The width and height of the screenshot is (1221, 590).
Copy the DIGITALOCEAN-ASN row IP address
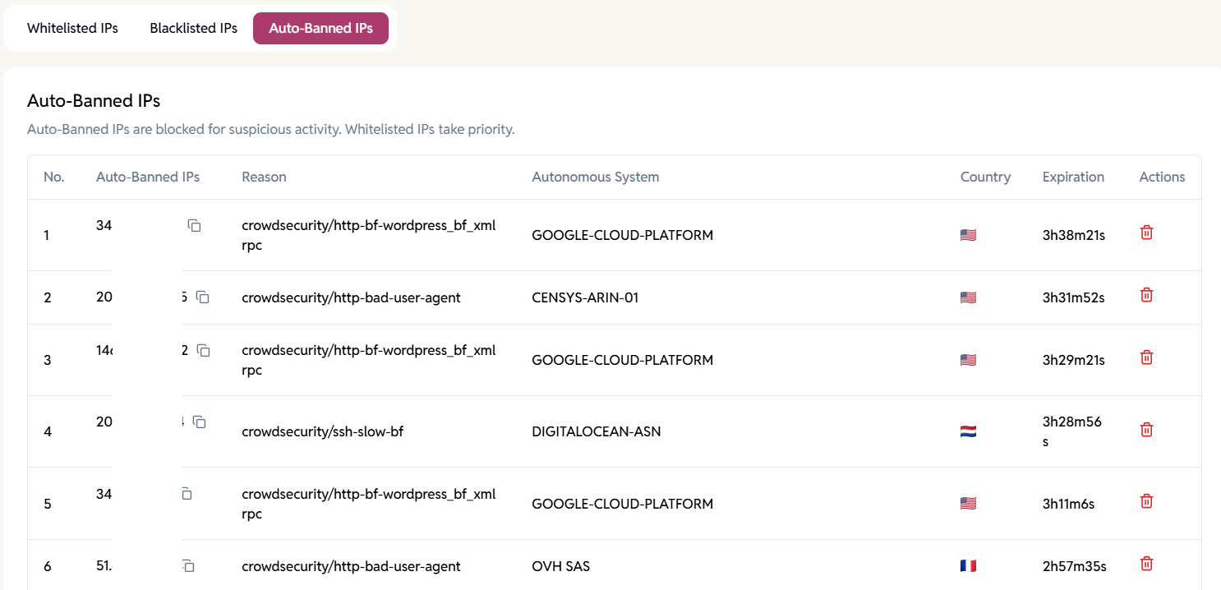click(200, 422)
